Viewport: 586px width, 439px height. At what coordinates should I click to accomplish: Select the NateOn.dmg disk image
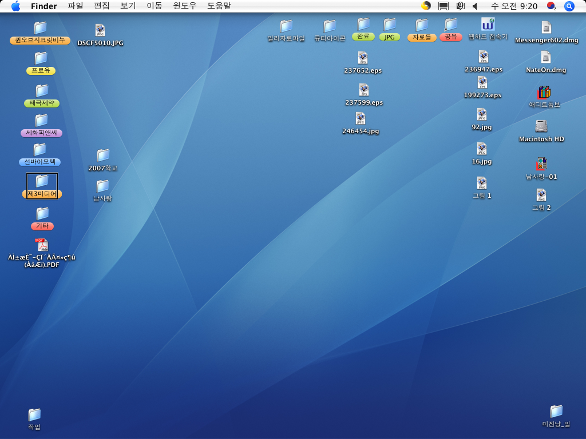point(545,58)
